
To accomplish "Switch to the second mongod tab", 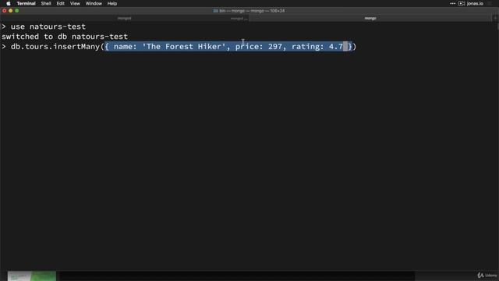I will point(239,18).
